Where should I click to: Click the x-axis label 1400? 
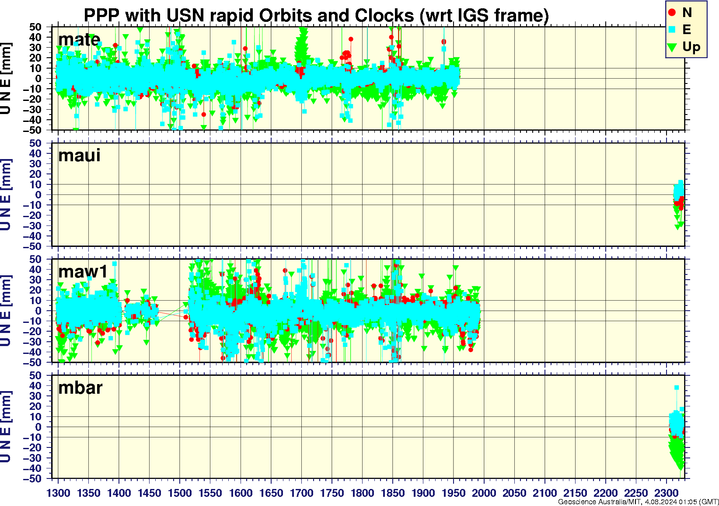[x=119, y=493]
